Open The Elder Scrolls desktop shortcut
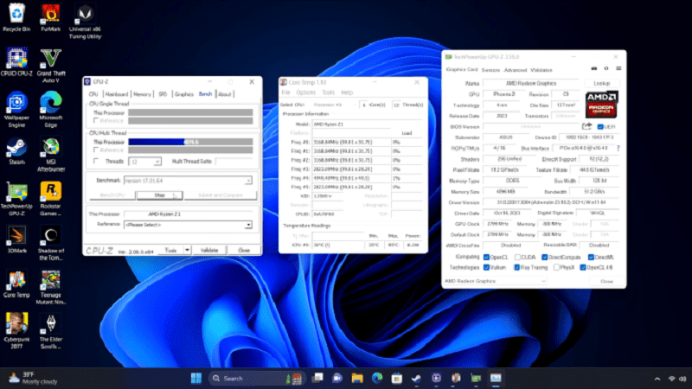Viewport: 692px width, 389px height. pos(51,331)
